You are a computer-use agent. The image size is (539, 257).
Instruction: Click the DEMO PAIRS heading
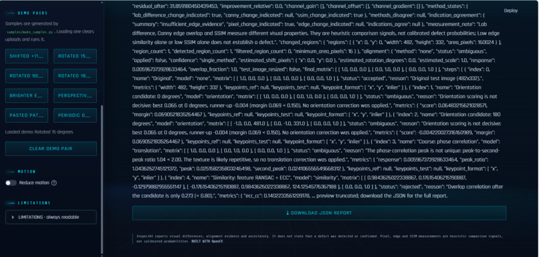(x=33, y=13)
